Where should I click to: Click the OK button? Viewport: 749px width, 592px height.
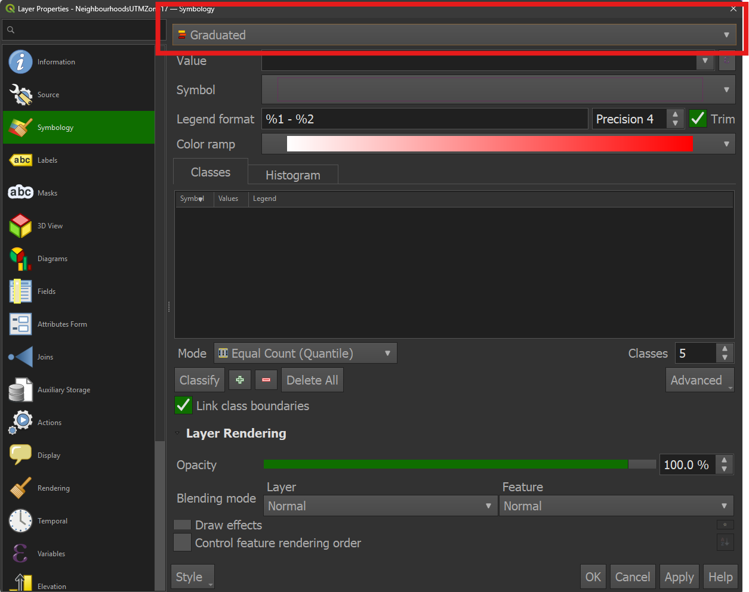point(593,576)
